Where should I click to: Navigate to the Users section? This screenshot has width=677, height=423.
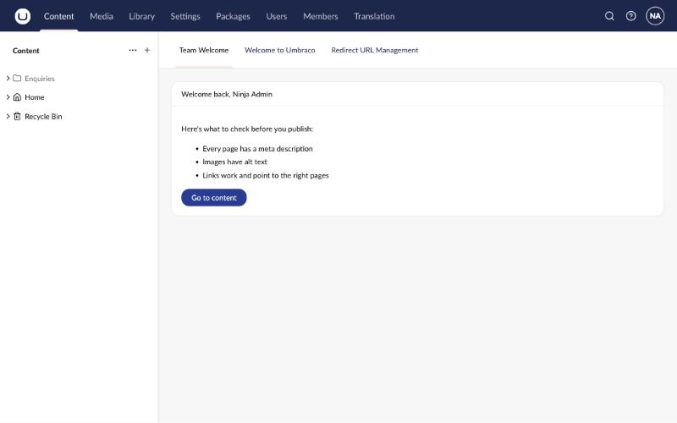[x=277, y=16]
